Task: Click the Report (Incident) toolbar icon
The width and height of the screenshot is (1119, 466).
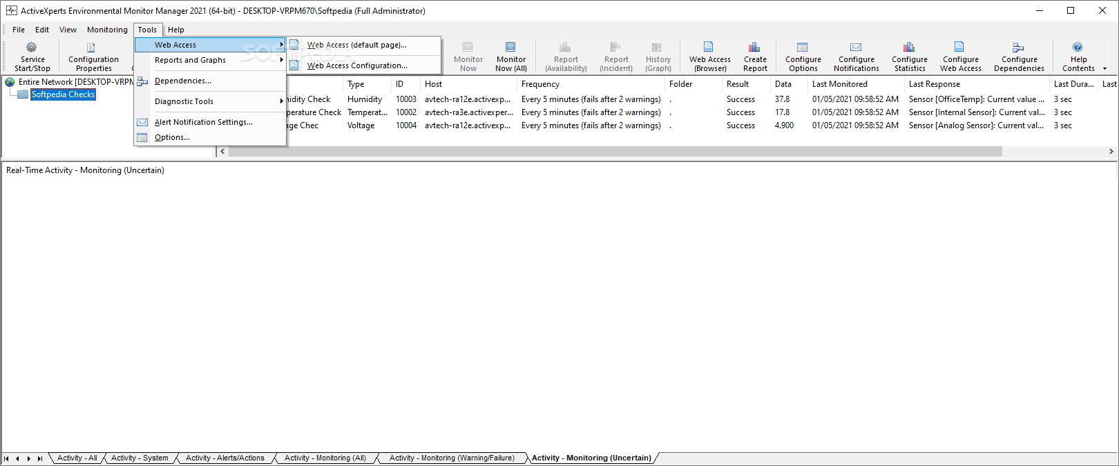Action: click(615, 47)
